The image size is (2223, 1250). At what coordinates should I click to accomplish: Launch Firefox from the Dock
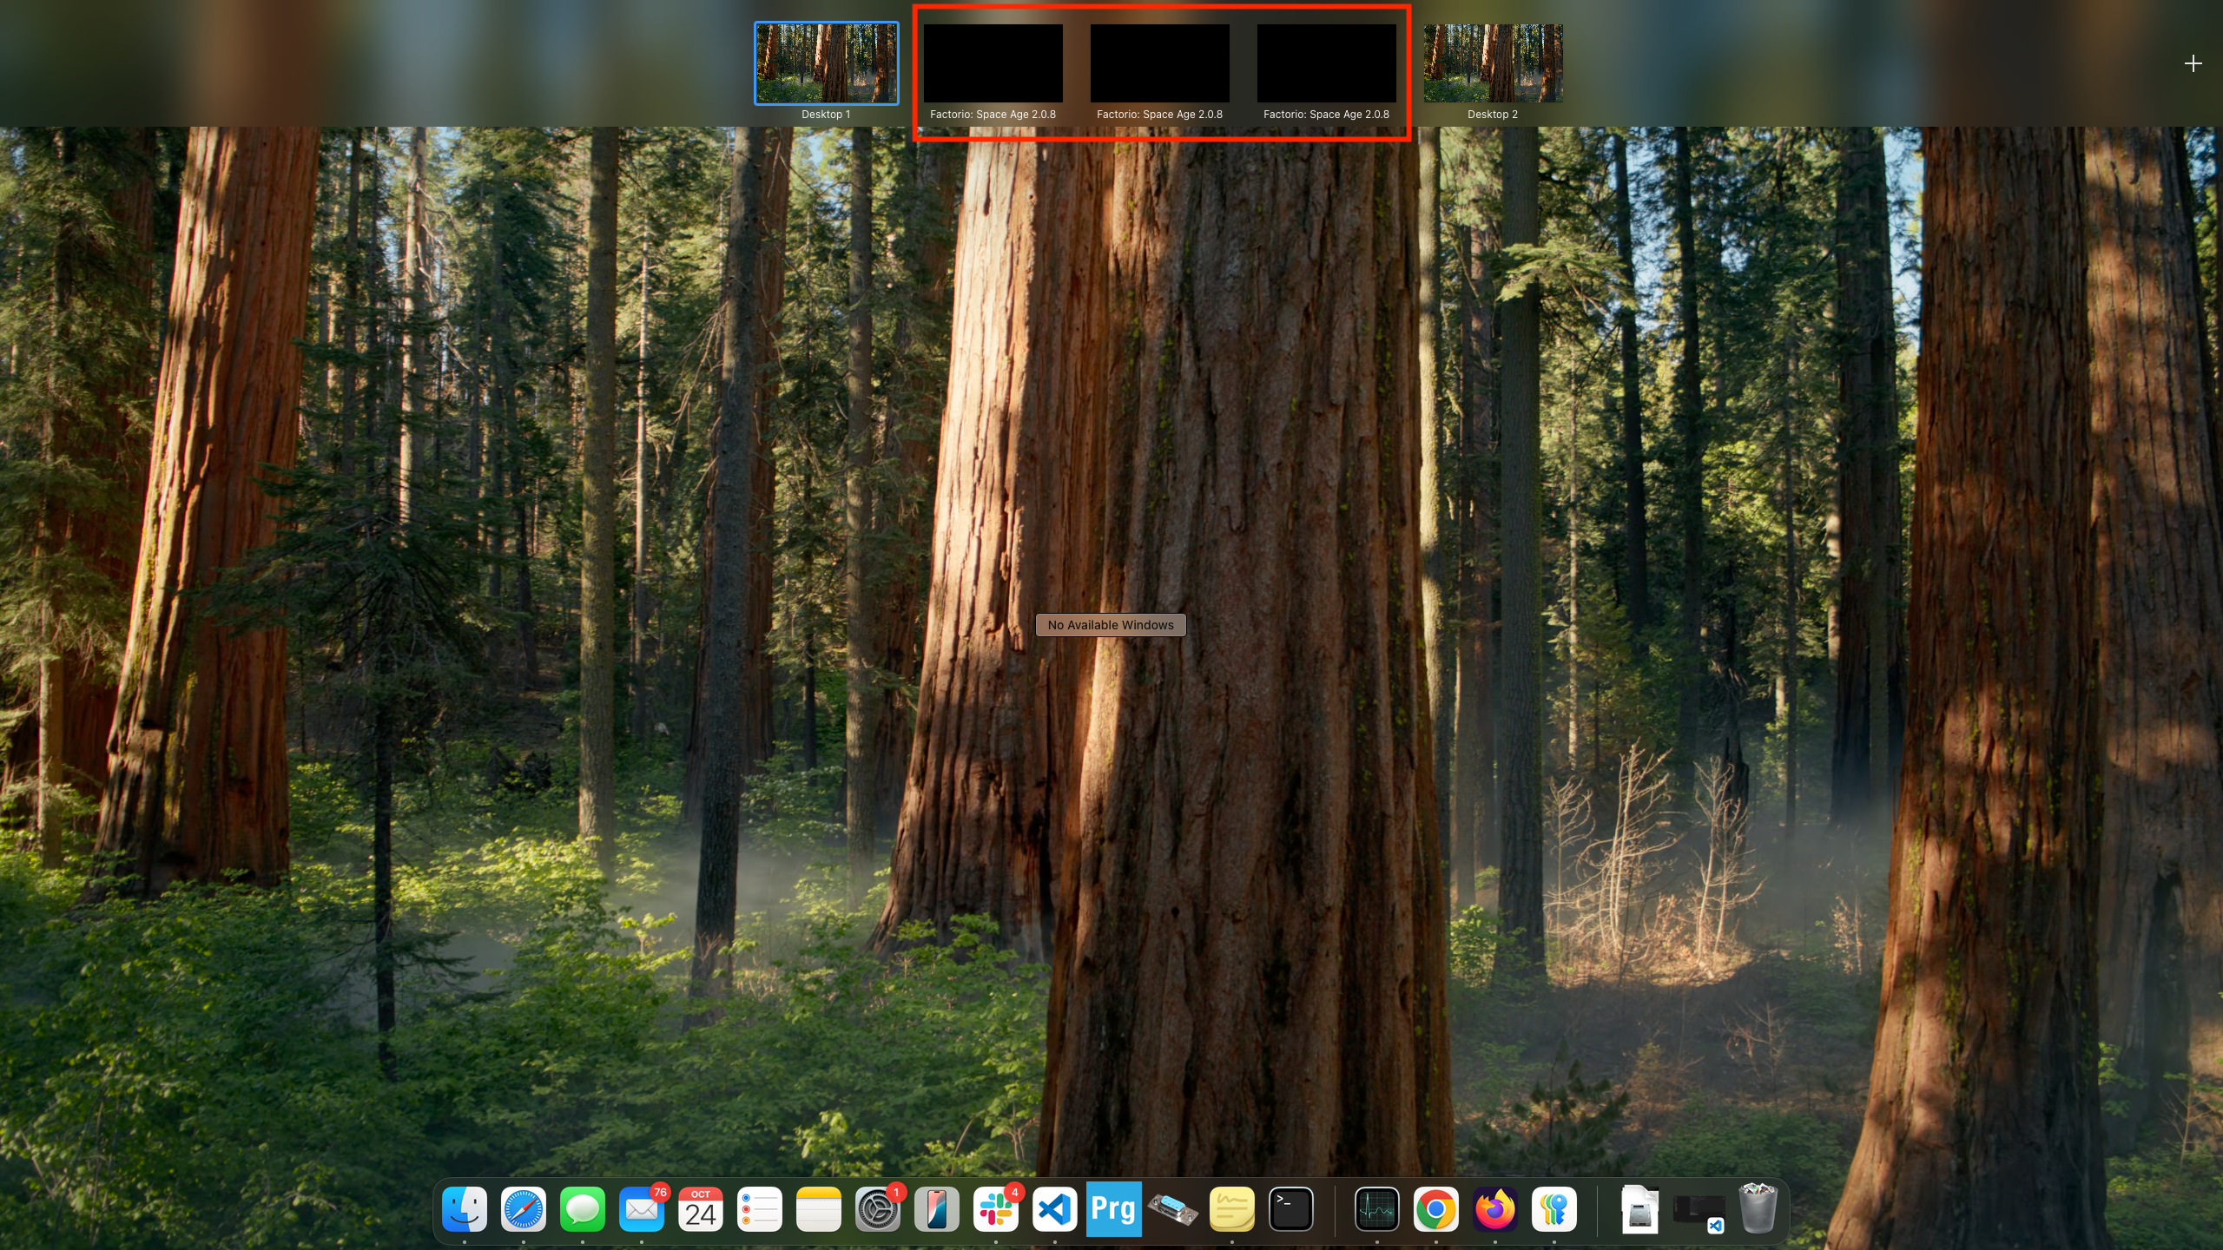coord(1495,1209)
